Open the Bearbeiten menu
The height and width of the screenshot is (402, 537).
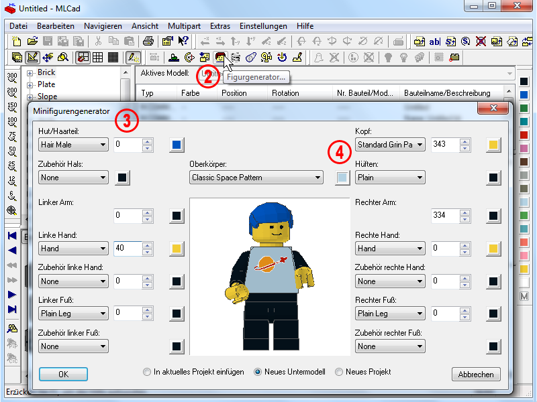[x=56, y=26]
